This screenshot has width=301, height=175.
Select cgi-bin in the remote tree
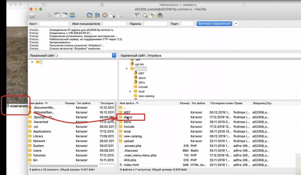(139, 64)
